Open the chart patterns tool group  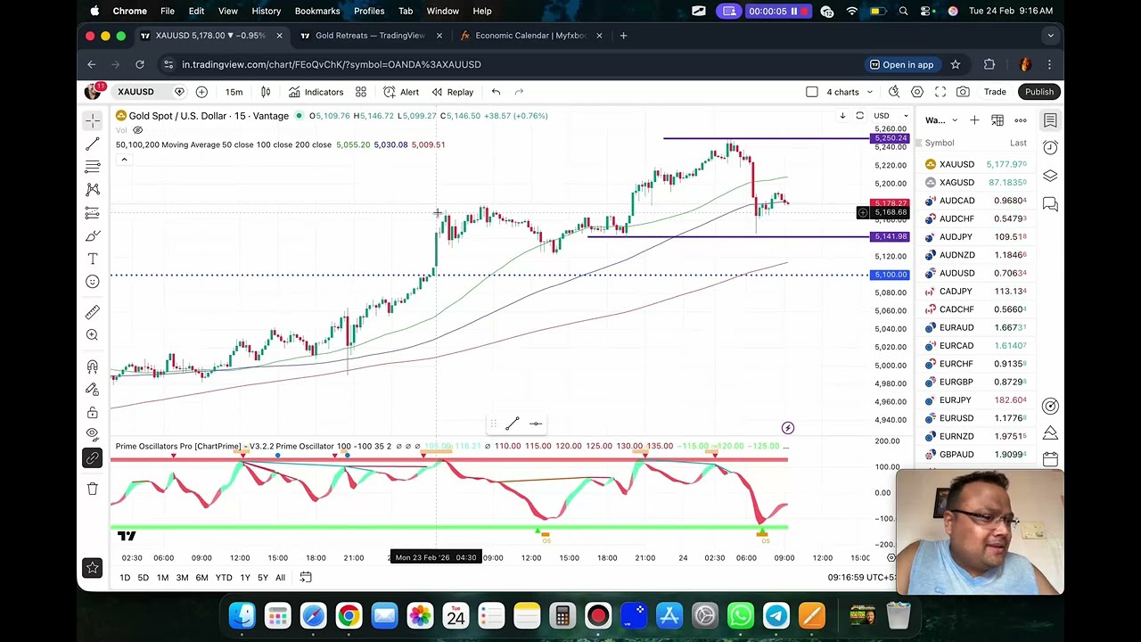(x=93, y=189)
